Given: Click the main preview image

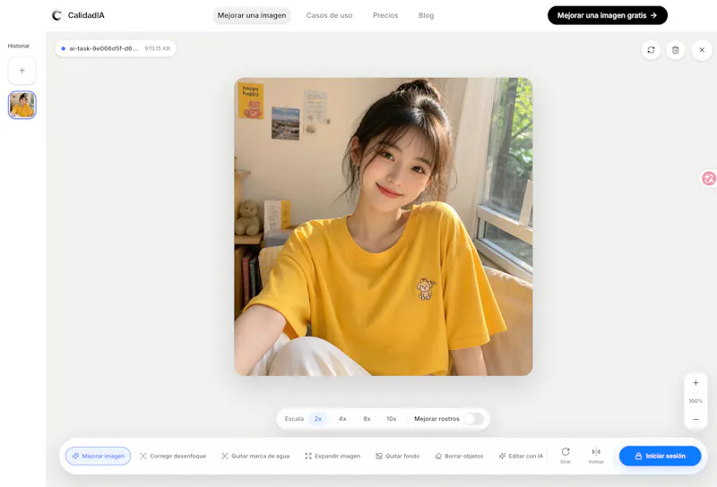Looking at the screenshot, I should (x=384, y=226).
